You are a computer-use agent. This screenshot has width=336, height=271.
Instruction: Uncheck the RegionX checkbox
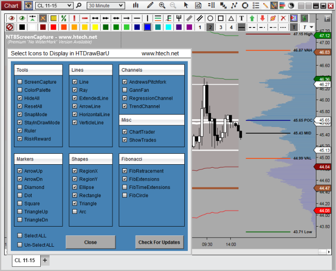74,171
